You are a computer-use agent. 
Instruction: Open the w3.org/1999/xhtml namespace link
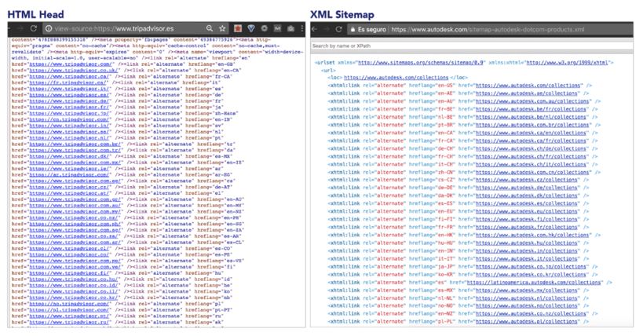tap(568, 63)
